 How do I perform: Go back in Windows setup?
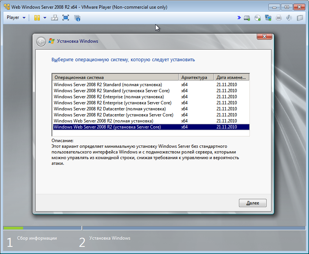point(41,42)
